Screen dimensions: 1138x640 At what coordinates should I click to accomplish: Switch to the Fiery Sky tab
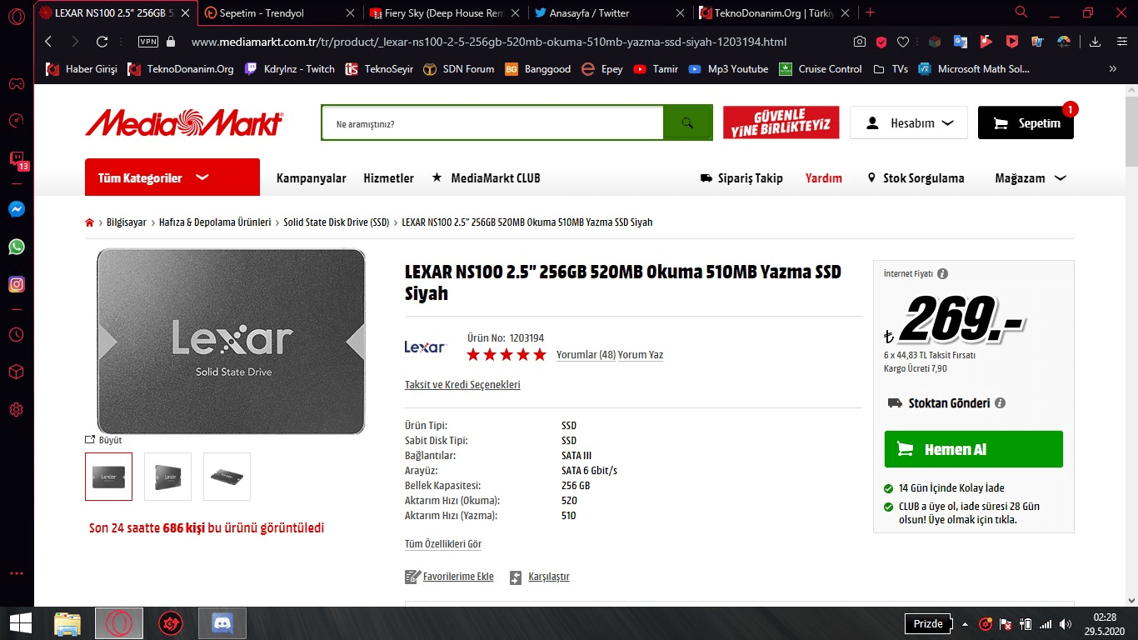446,12
